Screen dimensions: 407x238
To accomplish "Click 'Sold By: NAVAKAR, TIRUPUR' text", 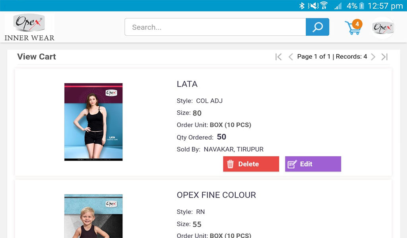I will (220, 150).
